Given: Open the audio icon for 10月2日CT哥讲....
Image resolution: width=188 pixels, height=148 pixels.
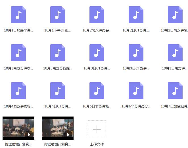Looking at the screenshot, I should [x=136, y=15].
